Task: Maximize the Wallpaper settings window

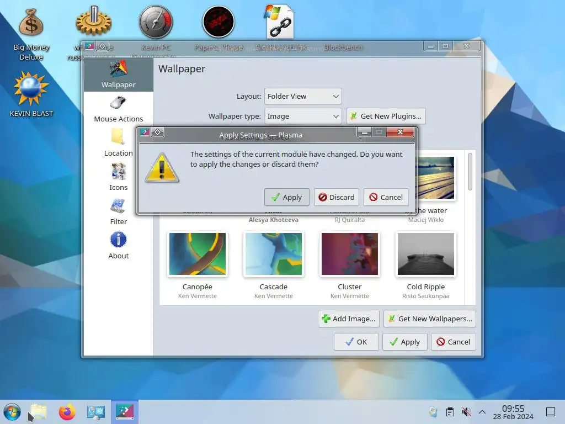Action: pos(445,46)
